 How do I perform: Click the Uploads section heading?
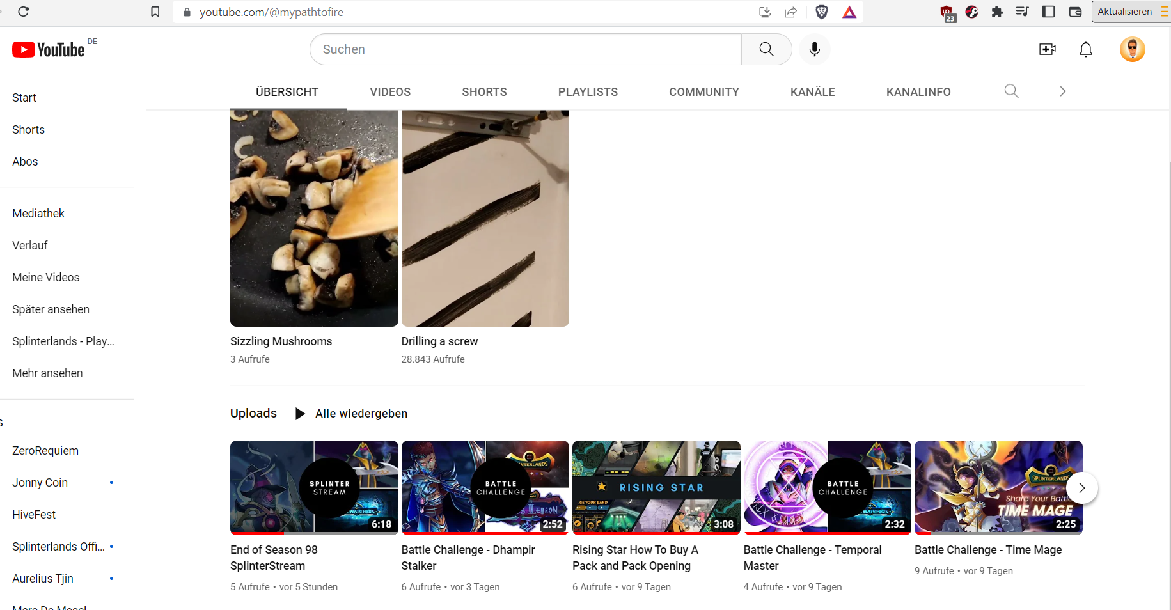253,413
